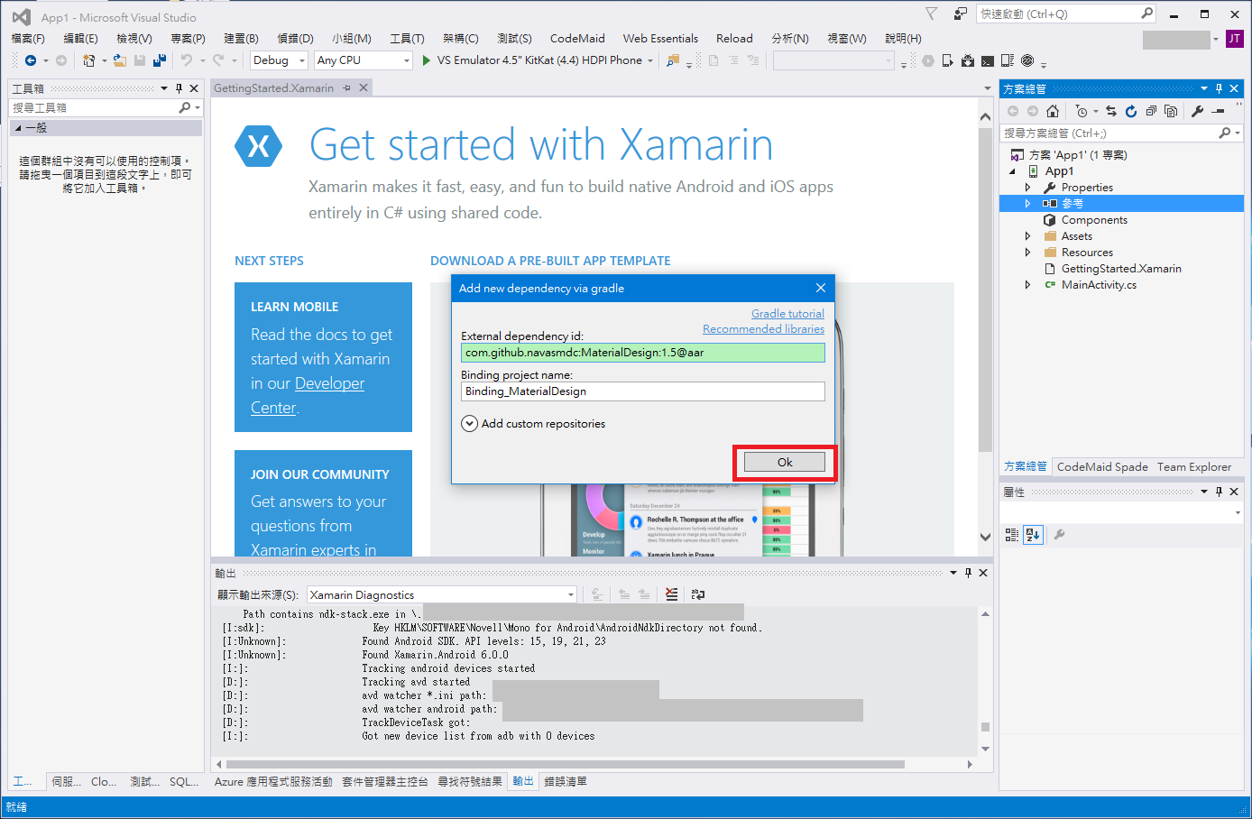The image size is (1252, 819).
Task: Open the CodeMaid menu
Action: click(577, 38)
